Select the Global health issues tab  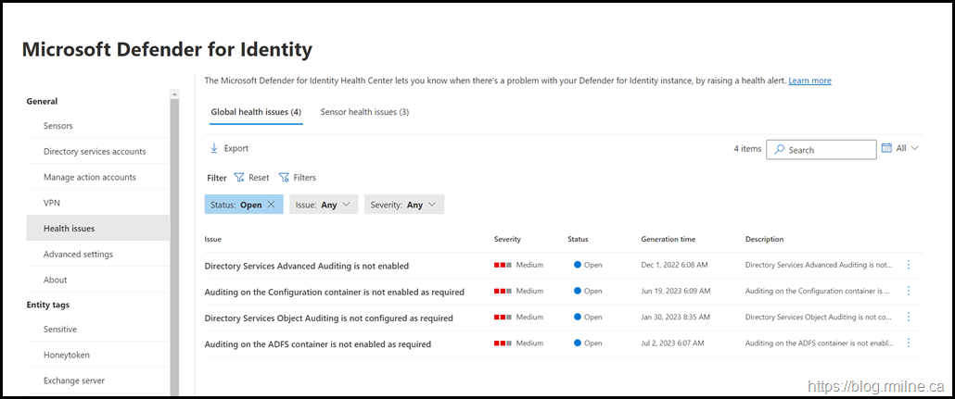pyautogui.click(x=255, y=112)
